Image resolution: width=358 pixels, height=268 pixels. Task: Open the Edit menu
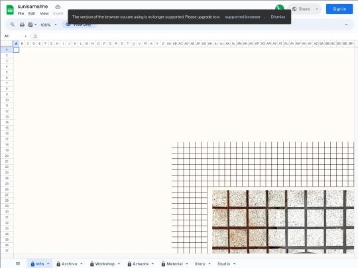coord(32,13)
